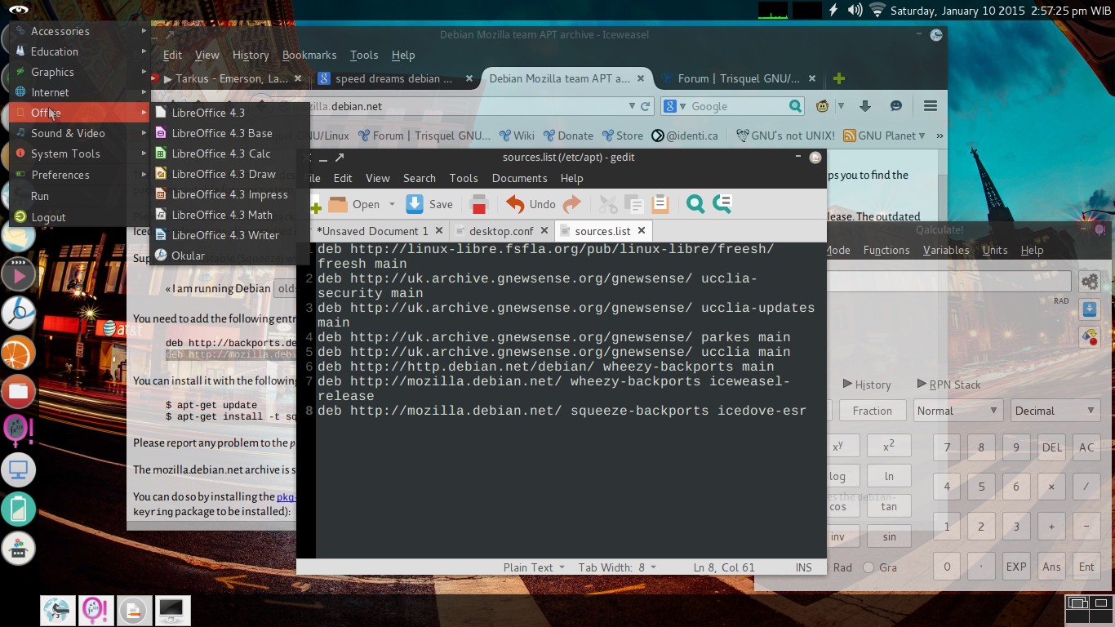
Task: Close the sources.list tab in gedit
Action: 642,231
